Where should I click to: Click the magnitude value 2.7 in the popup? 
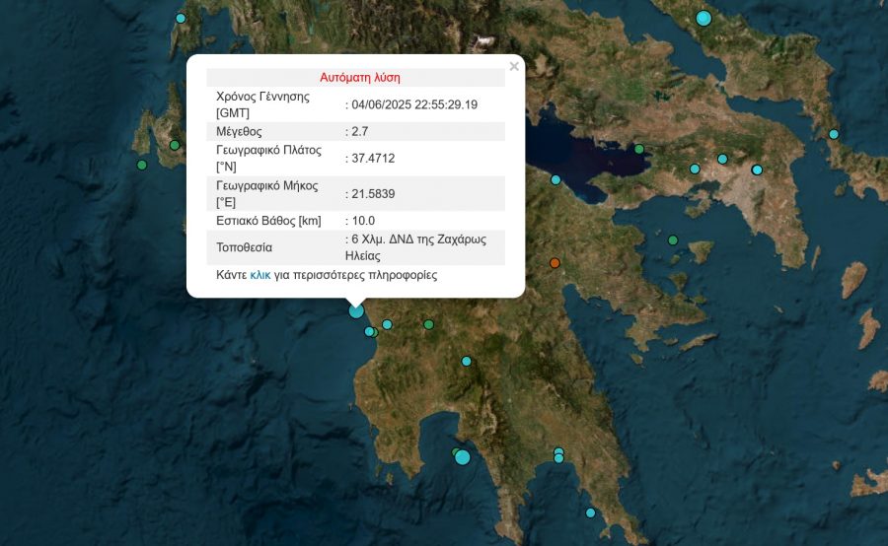click(359, 130)
